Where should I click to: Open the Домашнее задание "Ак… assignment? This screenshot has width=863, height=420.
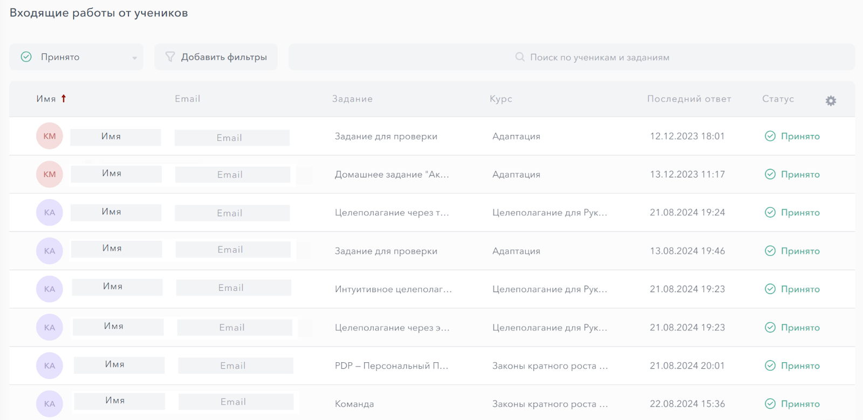click(x=392, y=174)
